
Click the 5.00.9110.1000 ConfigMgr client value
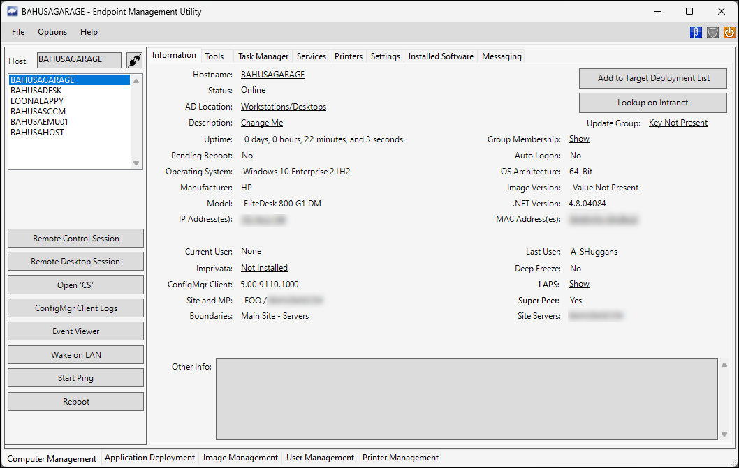coord(270,285)
